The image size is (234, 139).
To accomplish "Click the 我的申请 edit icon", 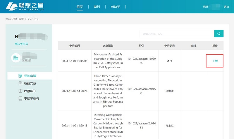I will [20, 76].
